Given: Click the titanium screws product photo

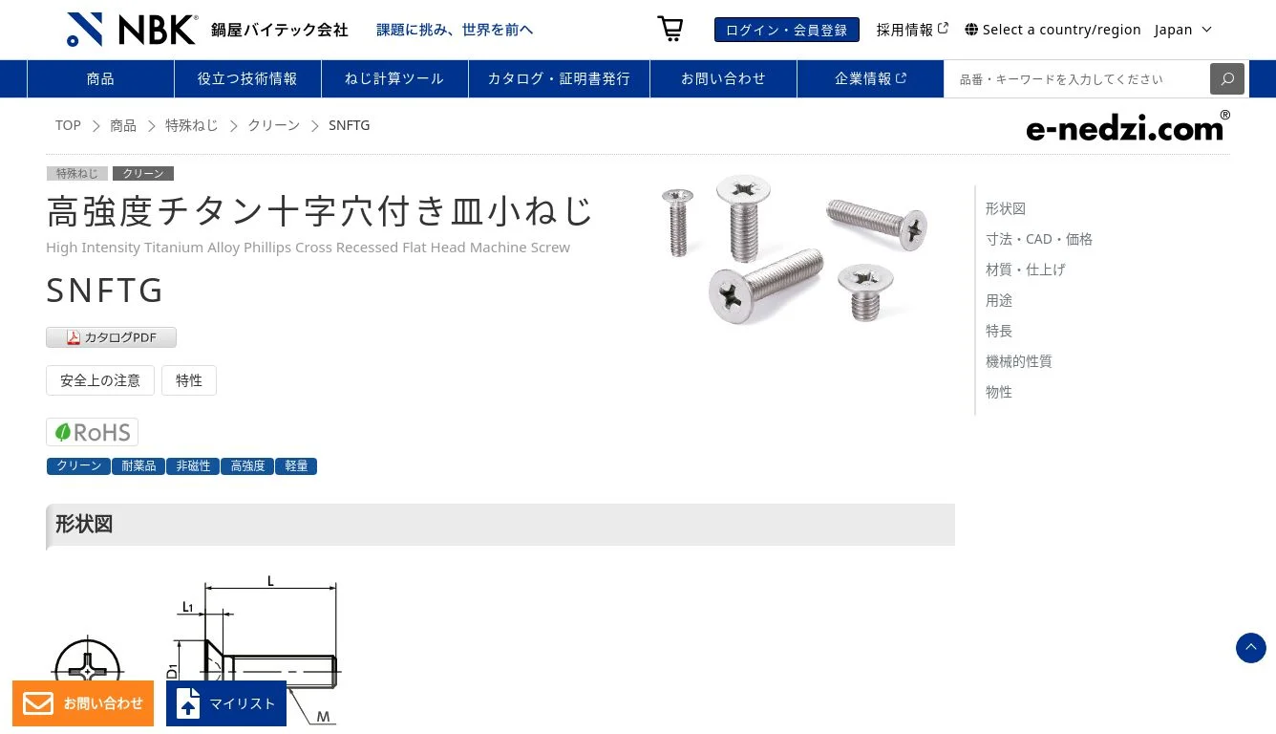Looking at the screenshot, I should coord(793,248).
